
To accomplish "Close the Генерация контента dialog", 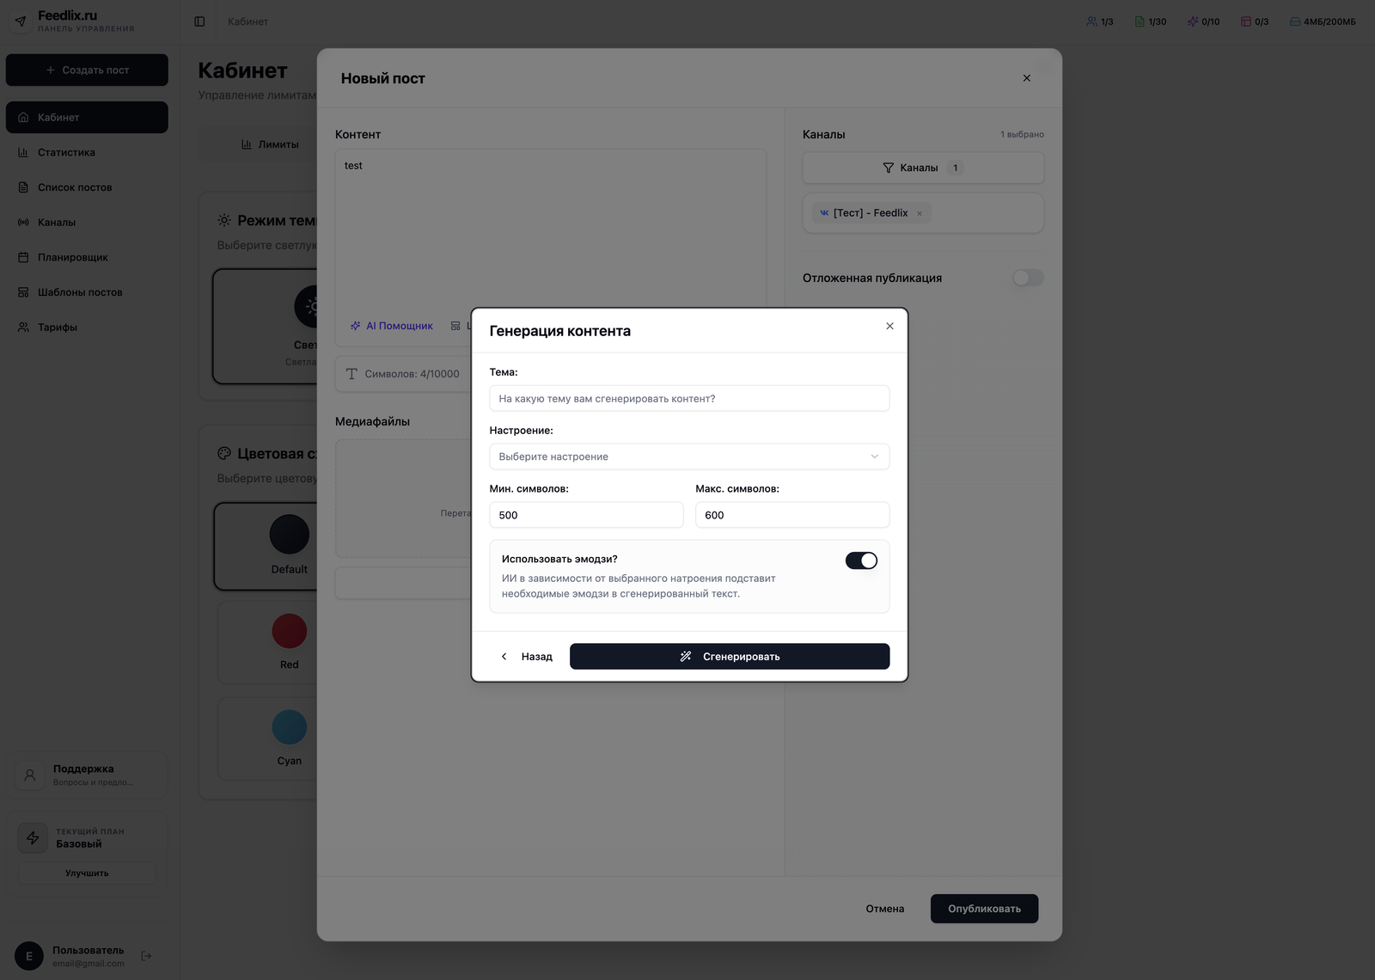I will (889, 326).
